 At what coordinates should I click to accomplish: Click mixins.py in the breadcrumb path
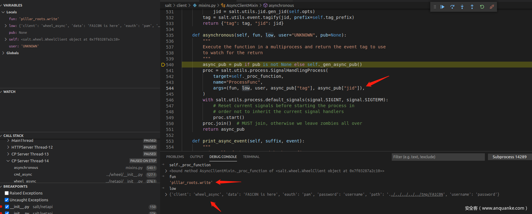[207, 5]
